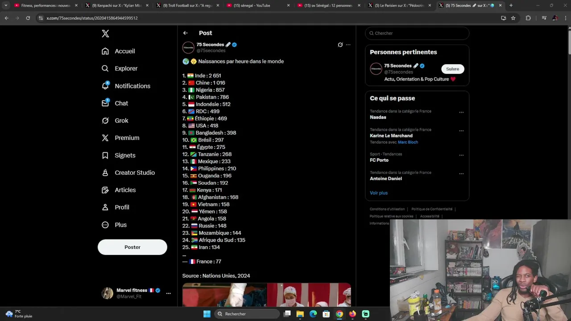
Task: Open Marvel fitness account switcher menu
Action: (x=168, y=293)
